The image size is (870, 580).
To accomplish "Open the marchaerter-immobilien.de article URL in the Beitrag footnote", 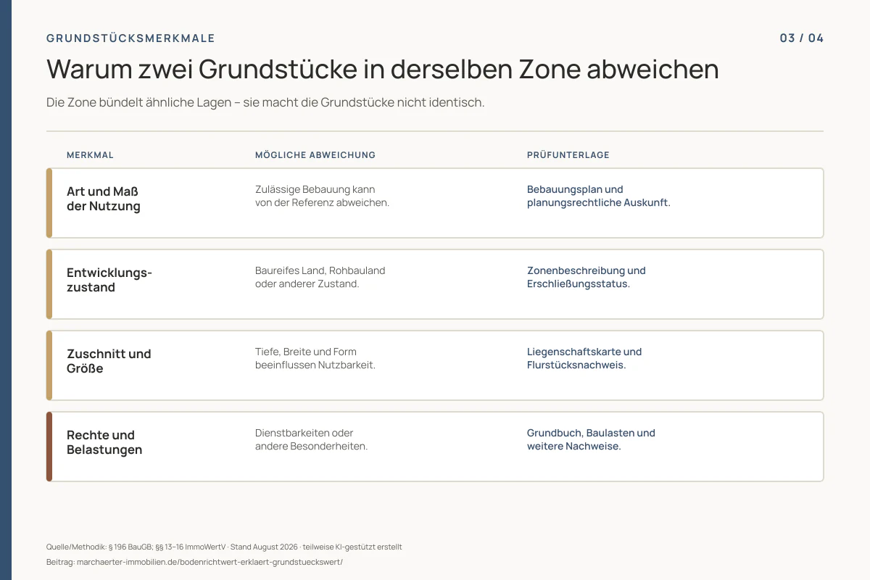I will [x=210, y=562].
